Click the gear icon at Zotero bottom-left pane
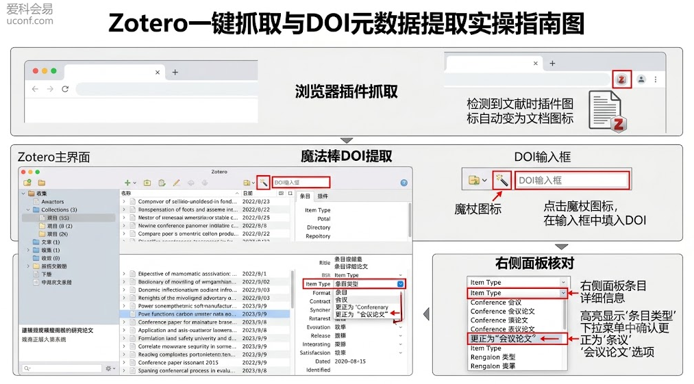 108,368
